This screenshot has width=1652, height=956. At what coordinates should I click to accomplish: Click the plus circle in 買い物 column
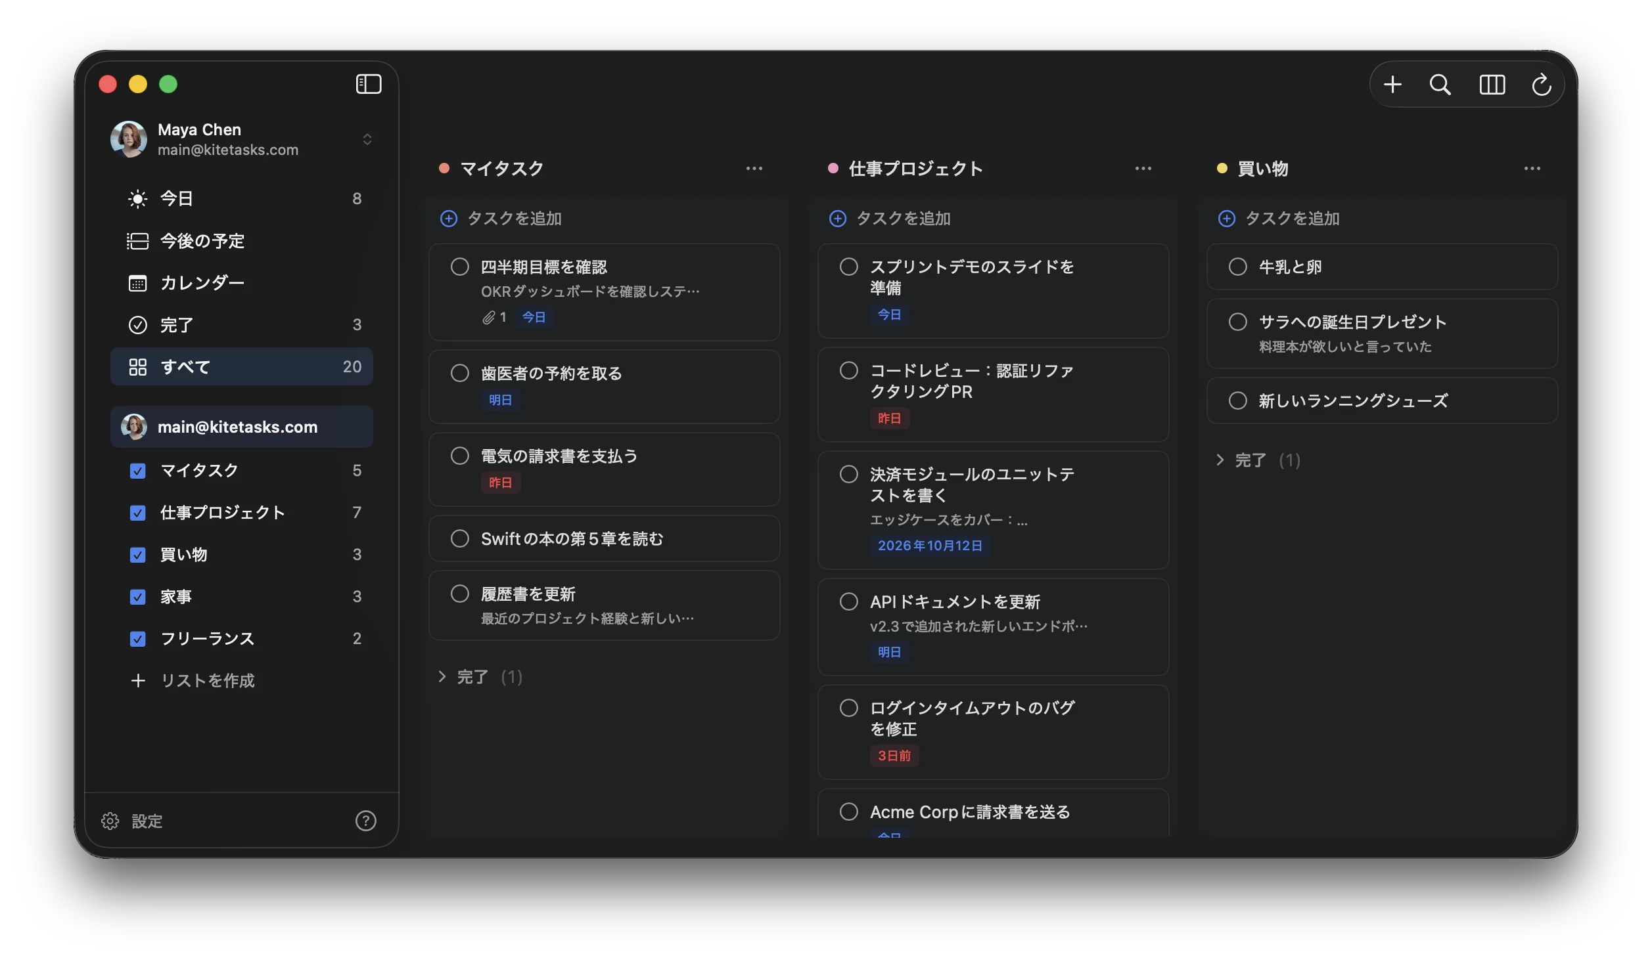click(x=1227, y=219)
